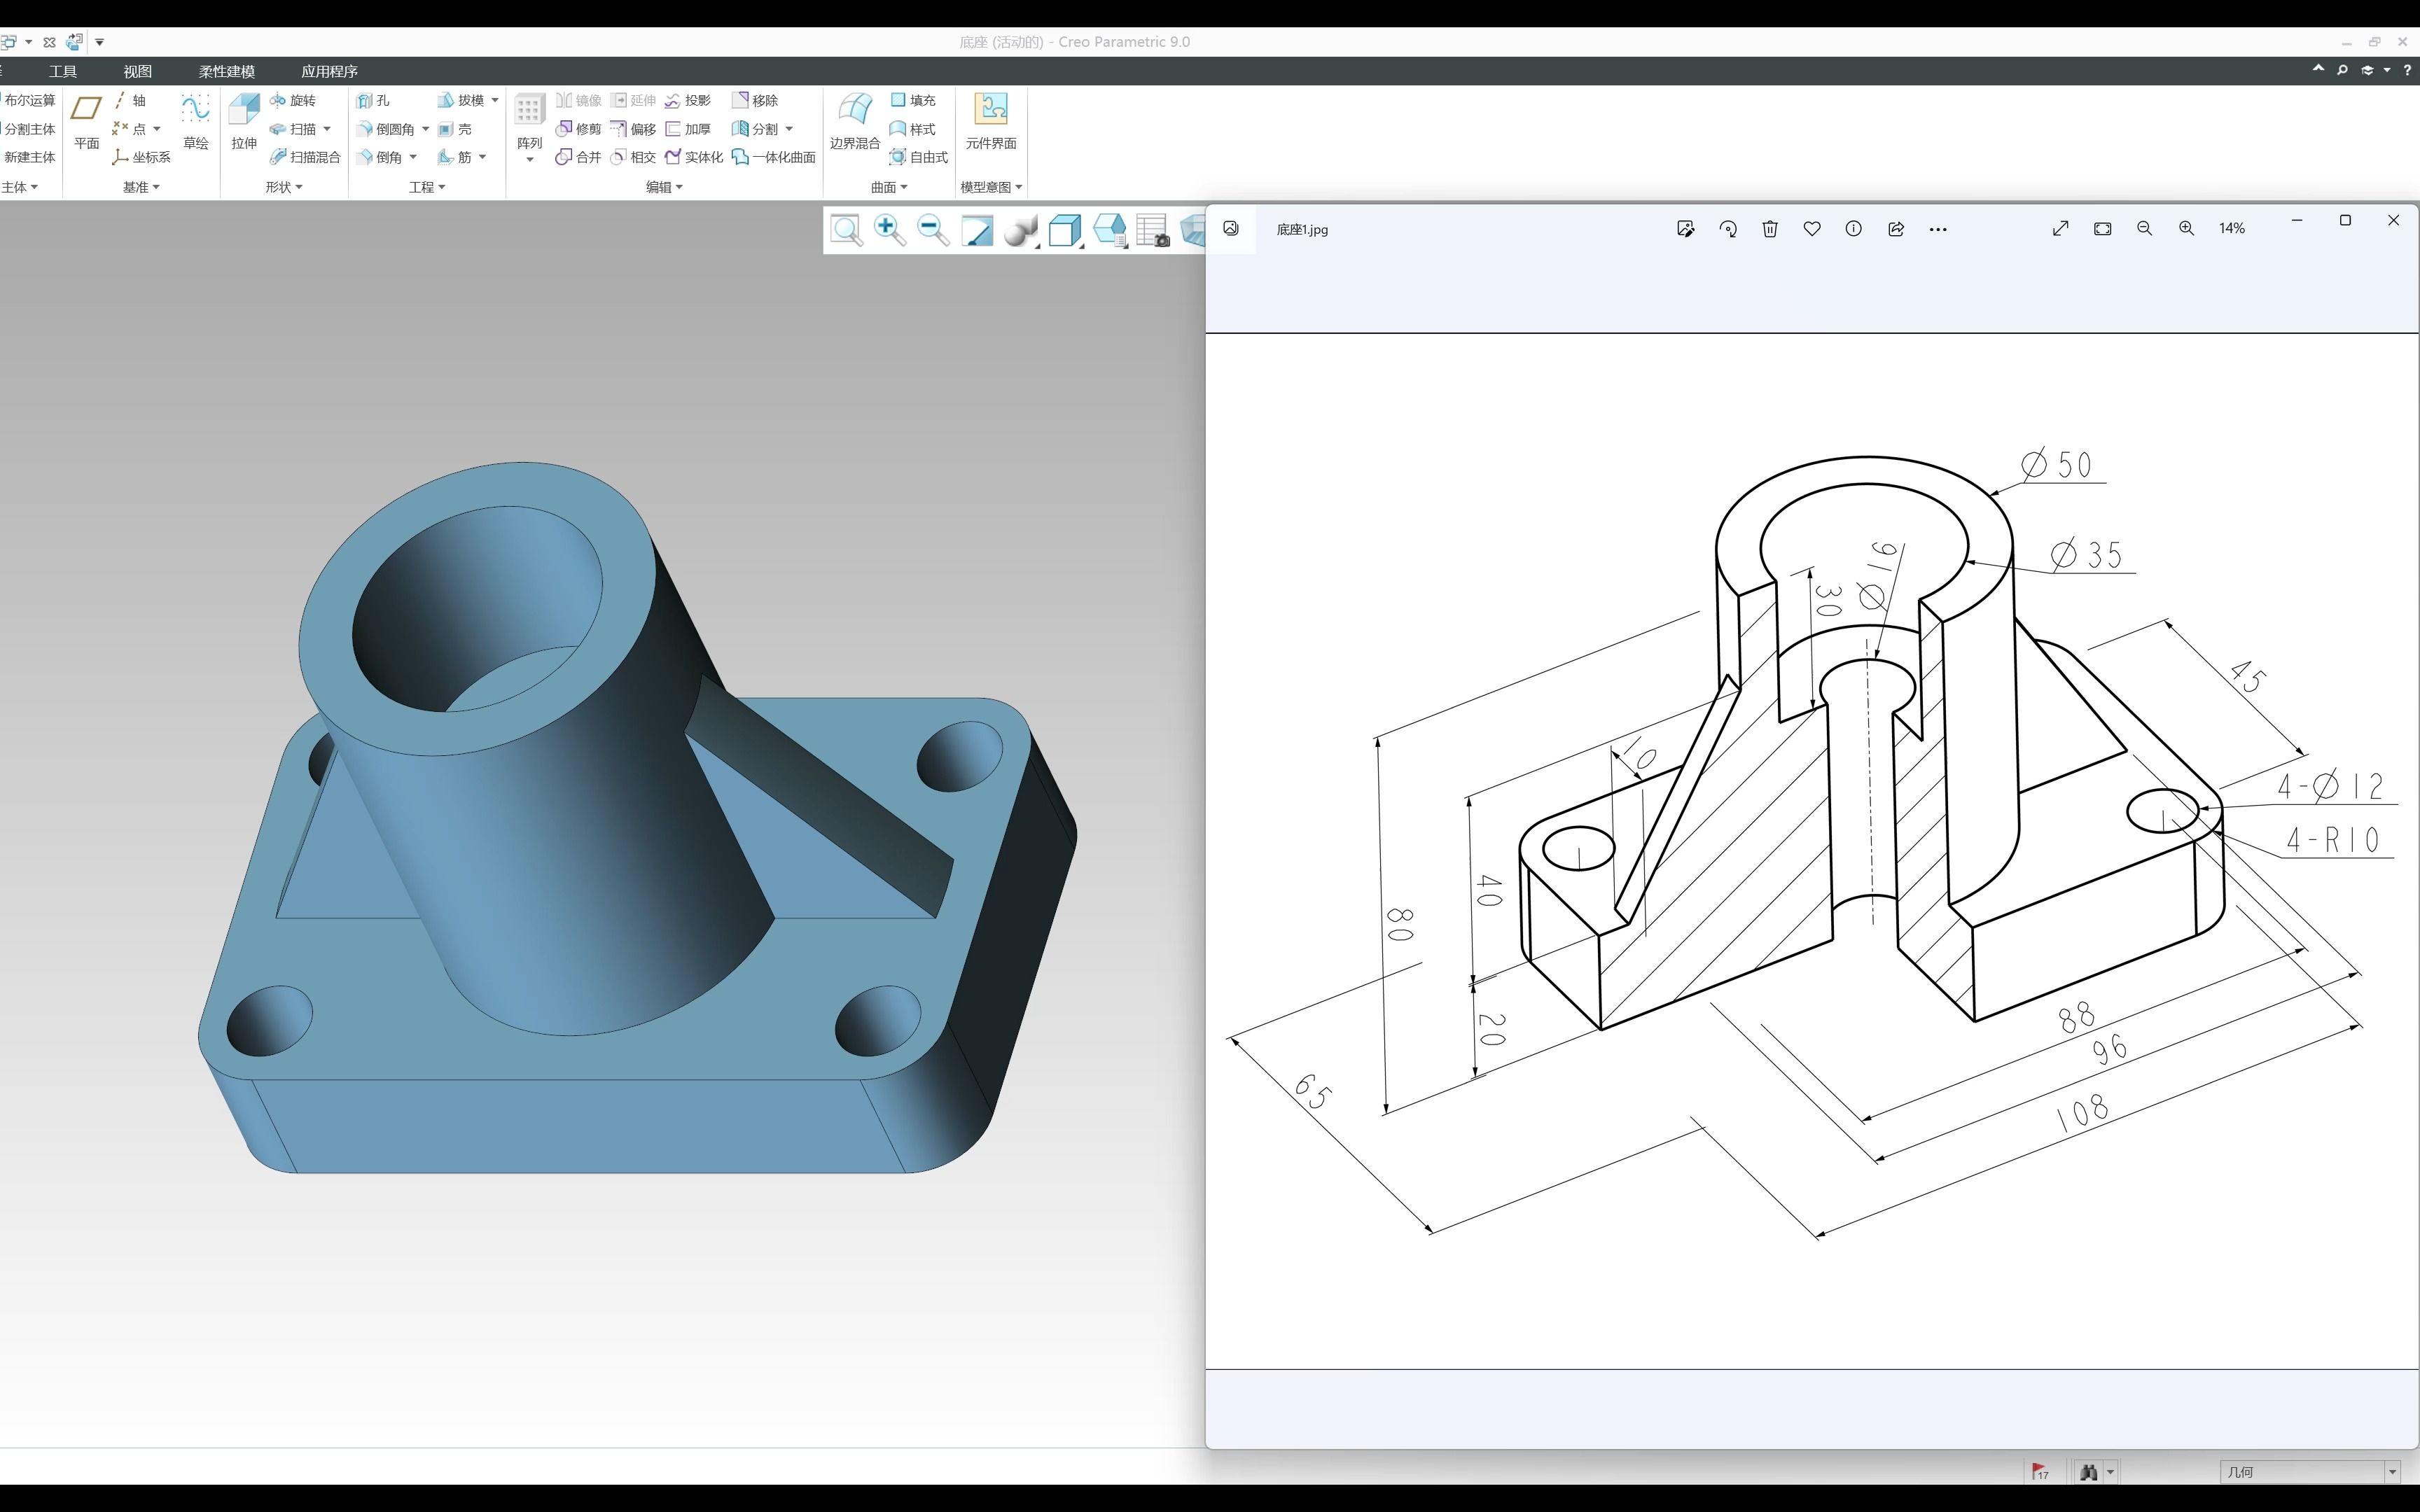2420x1512 pixels.
Task: Click the Repaint screen icon
Action: pos(977,230)
